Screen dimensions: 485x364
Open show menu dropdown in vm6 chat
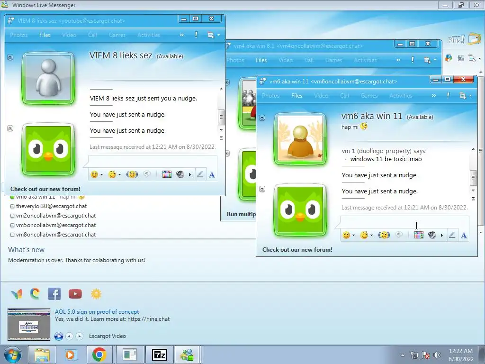click(465, 96)
